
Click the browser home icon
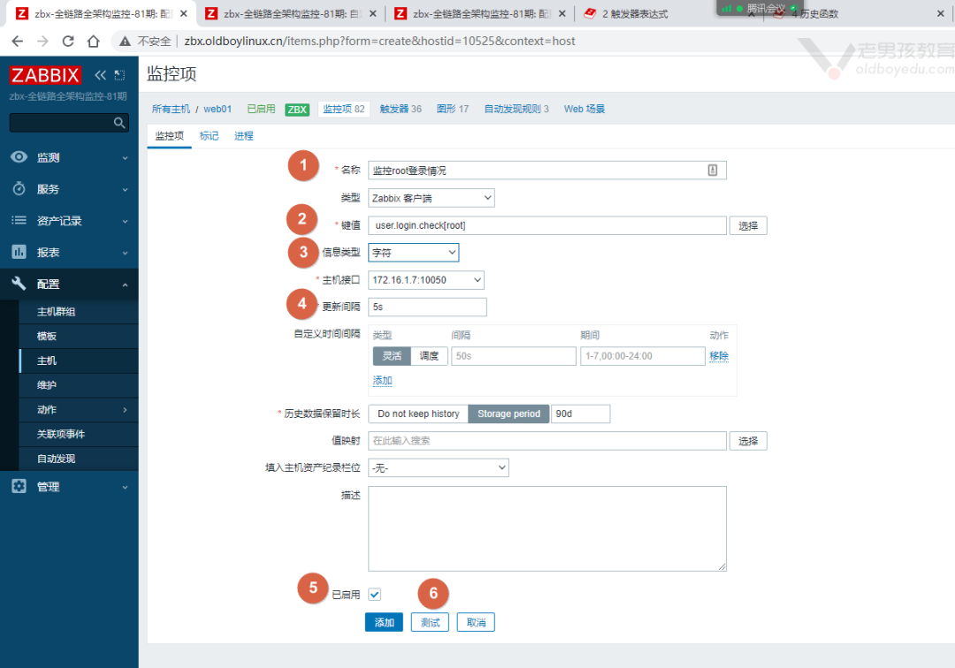[93, 41]
